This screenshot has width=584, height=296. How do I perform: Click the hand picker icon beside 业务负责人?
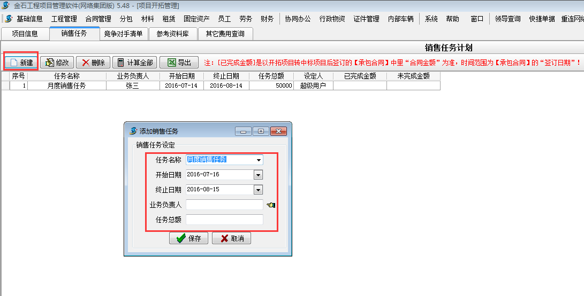(270, 205)
